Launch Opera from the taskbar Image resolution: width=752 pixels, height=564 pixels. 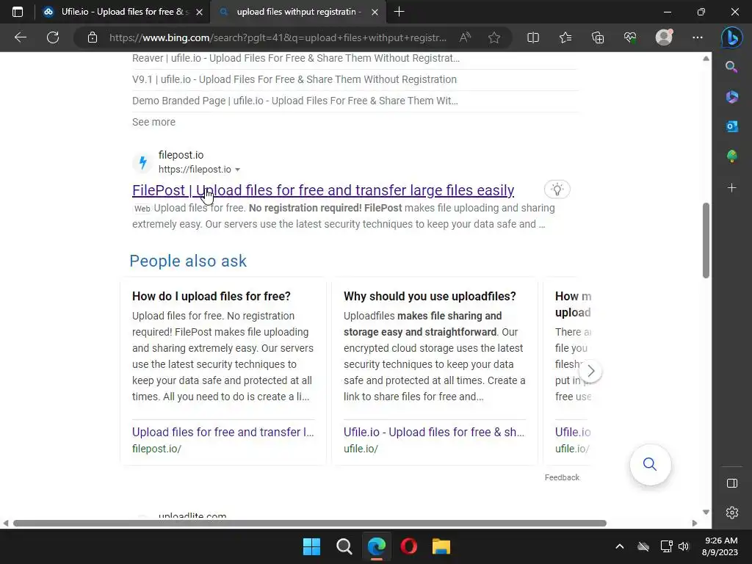point(408,546)
